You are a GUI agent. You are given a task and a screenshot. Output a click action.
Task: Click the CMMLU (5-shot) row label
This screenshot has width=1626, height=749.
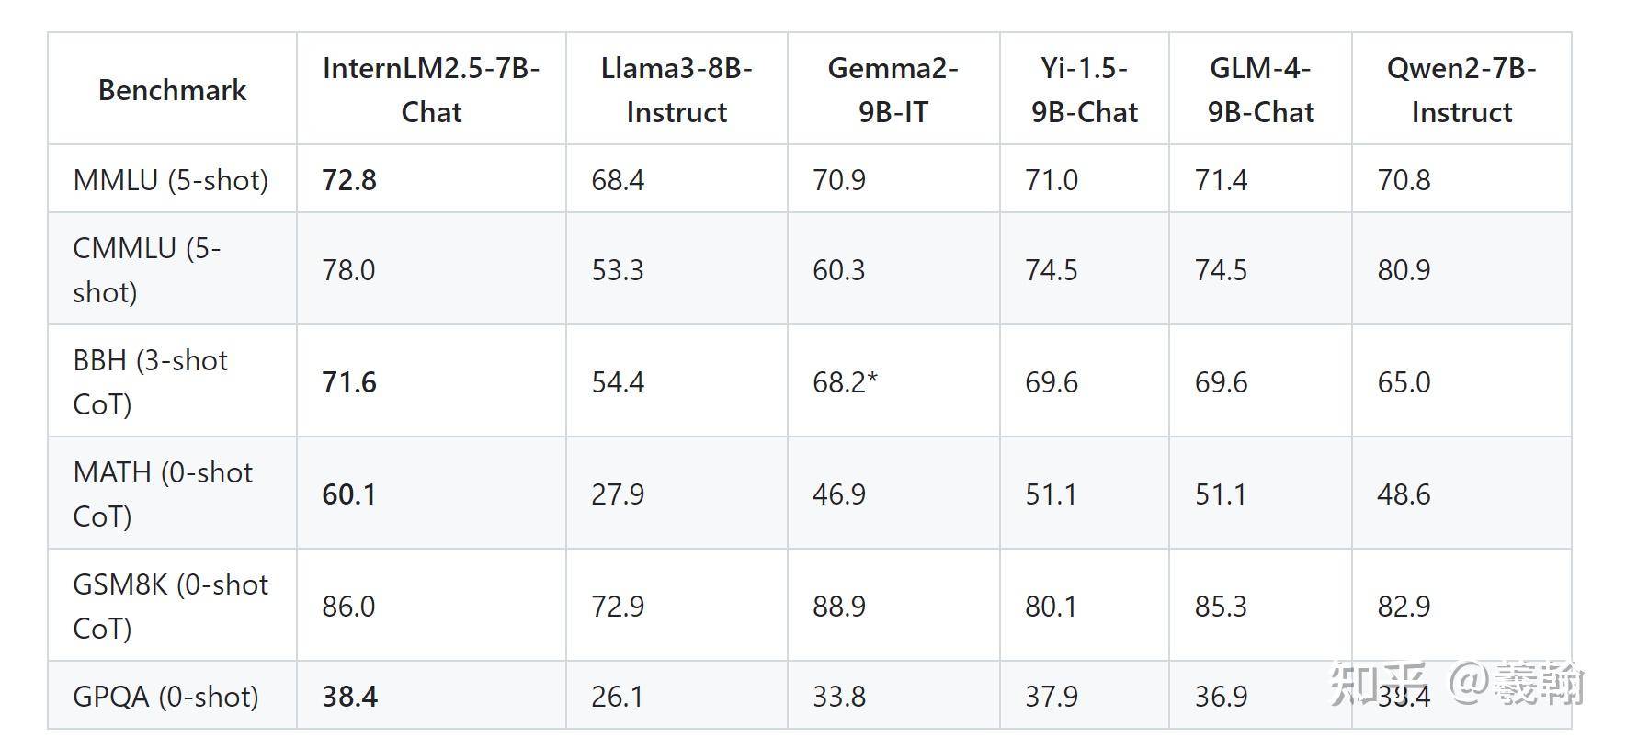pyautogui.click(x=147, y=270)
